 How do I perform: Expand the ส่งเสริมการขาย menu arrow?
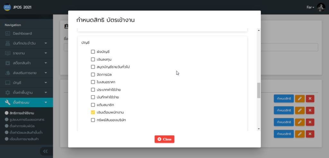coord(46,73)
